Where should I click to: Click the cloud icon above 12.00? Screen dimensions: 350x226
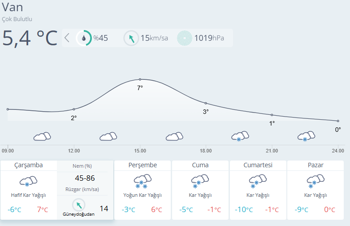point(108,136)
